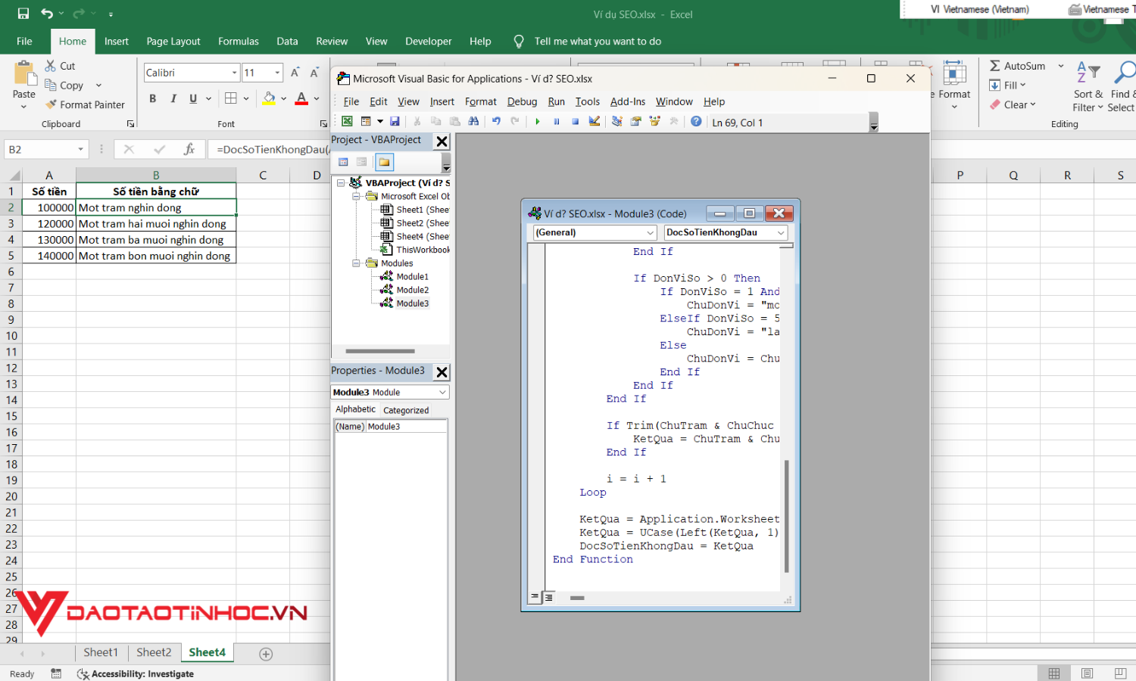Screen dimensions: 1136x681
Task: Click AutoSum in Excel Editing group
Action: click(x=1017, y=66)
